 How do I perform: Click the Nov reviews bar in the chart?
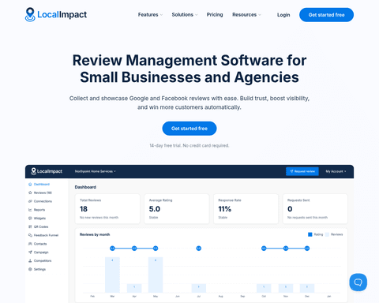coord(286,288)
